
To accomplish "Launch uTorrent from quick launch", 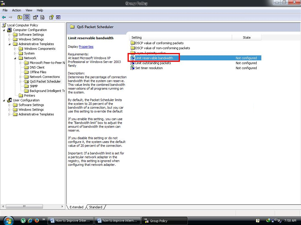I will [23, 221].
